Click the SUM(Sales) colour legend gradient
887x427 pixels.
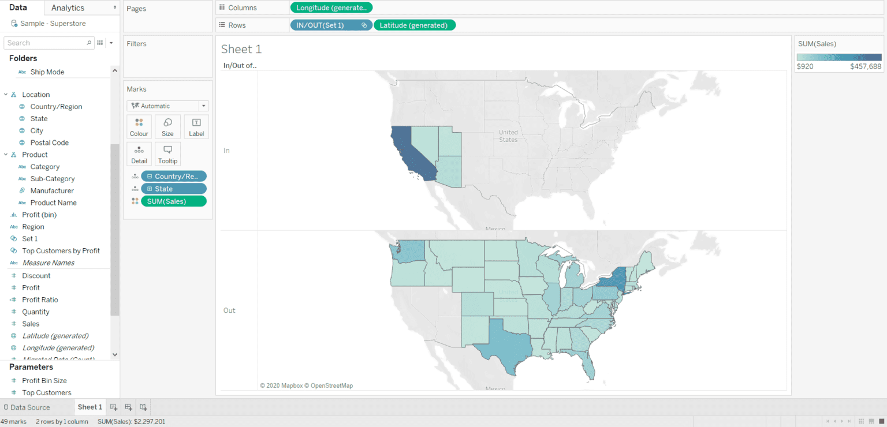click(838, 57)
